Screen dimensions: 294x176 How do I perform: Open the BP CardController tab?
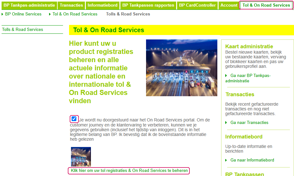(x=197, y=5)
